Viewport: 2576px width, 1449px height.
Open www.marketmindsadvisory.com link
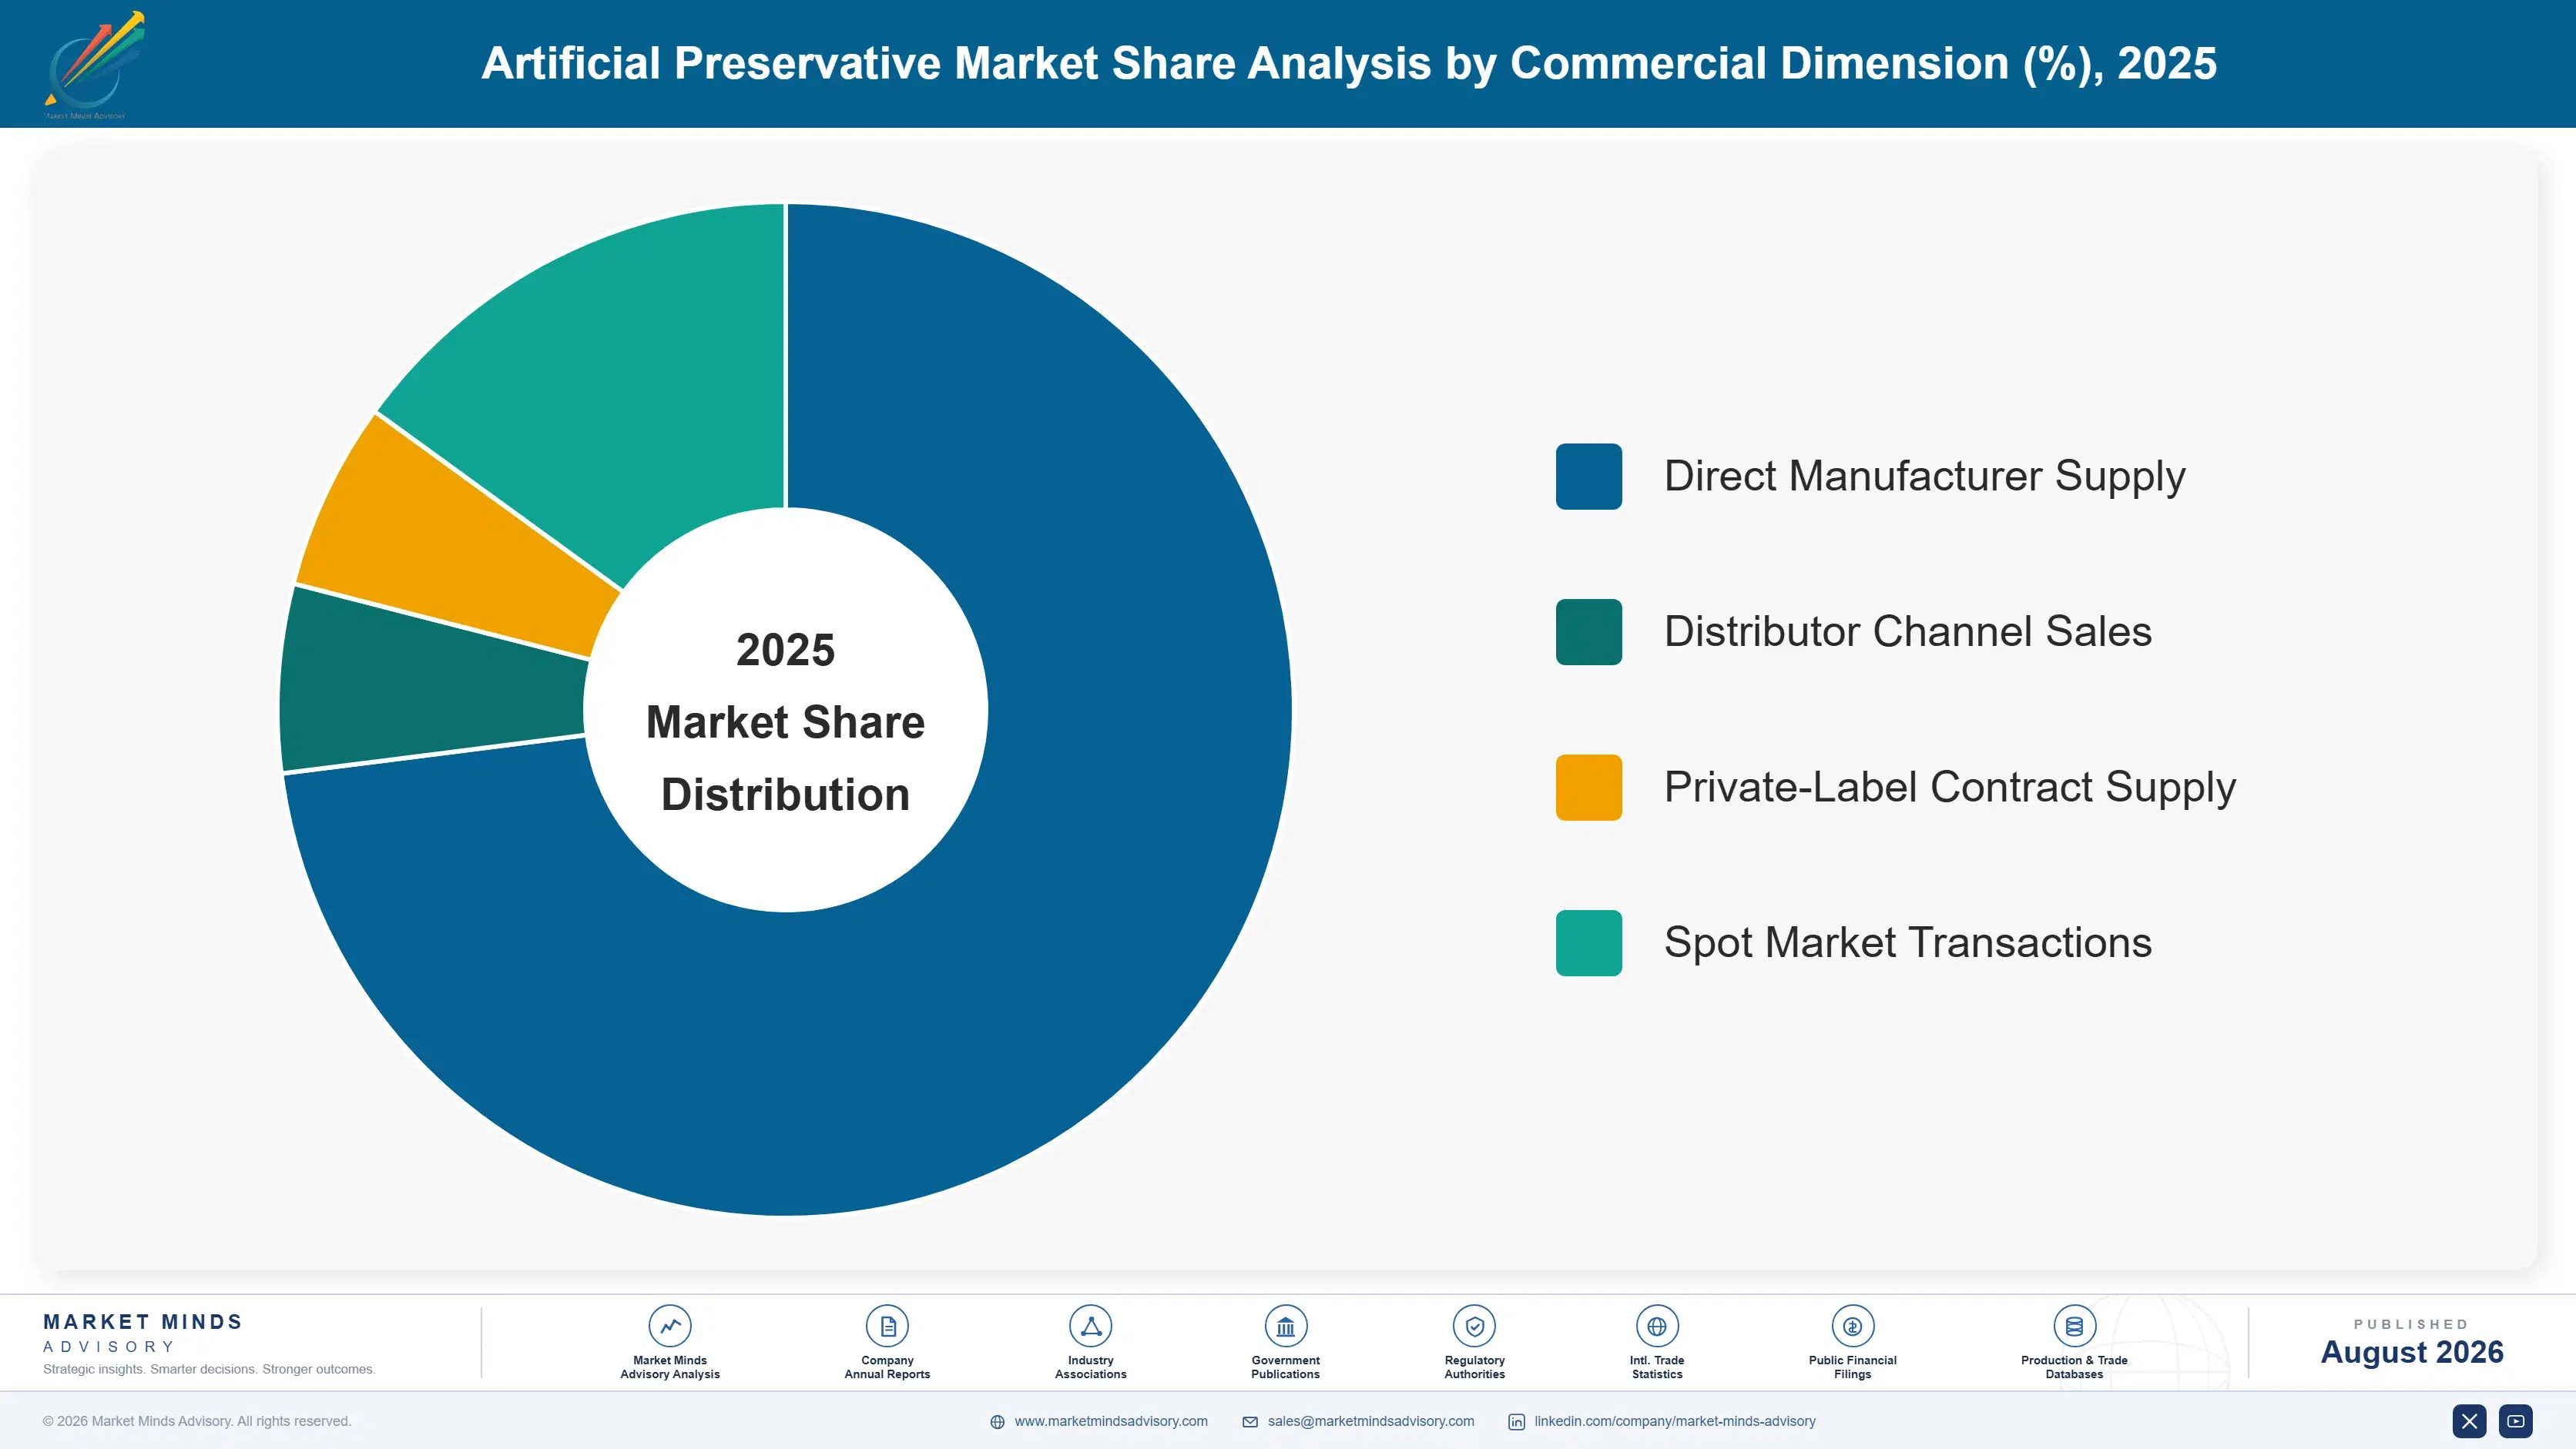pos(1111,1421)
